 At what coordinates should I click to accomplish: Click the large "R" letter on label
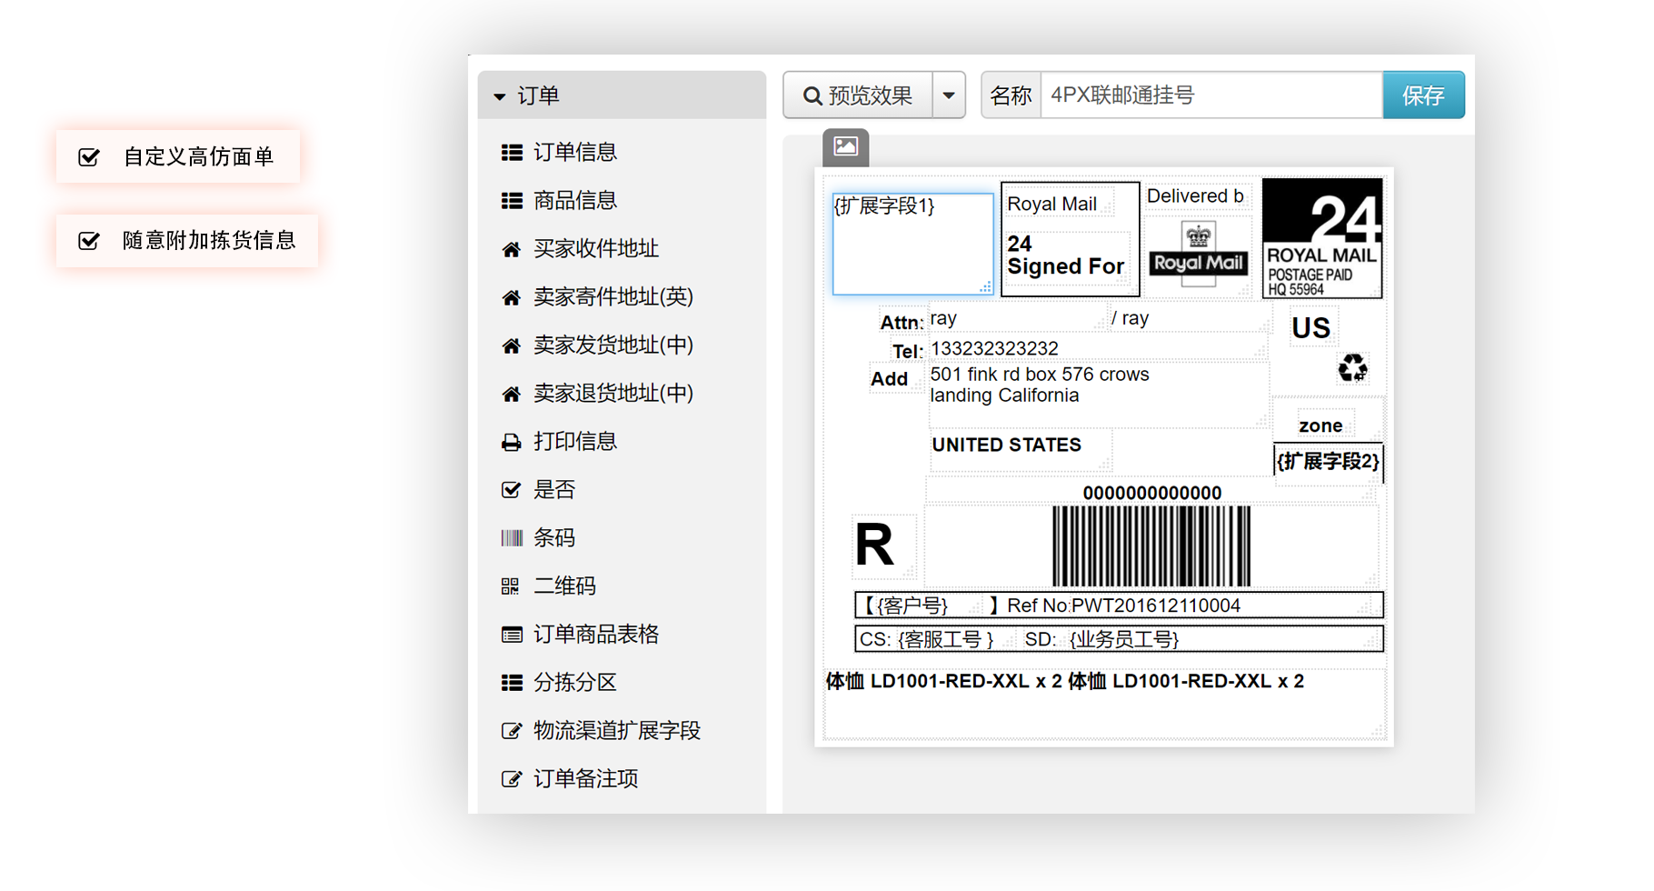pyautogui.click(x=874, y=546)
